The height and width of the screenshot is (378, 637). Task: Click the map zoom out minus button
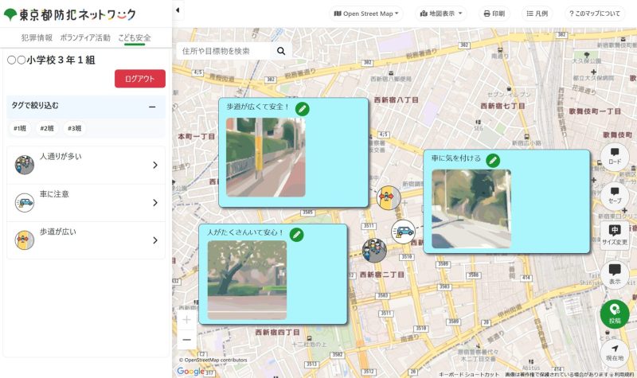[x=186, y=340]
